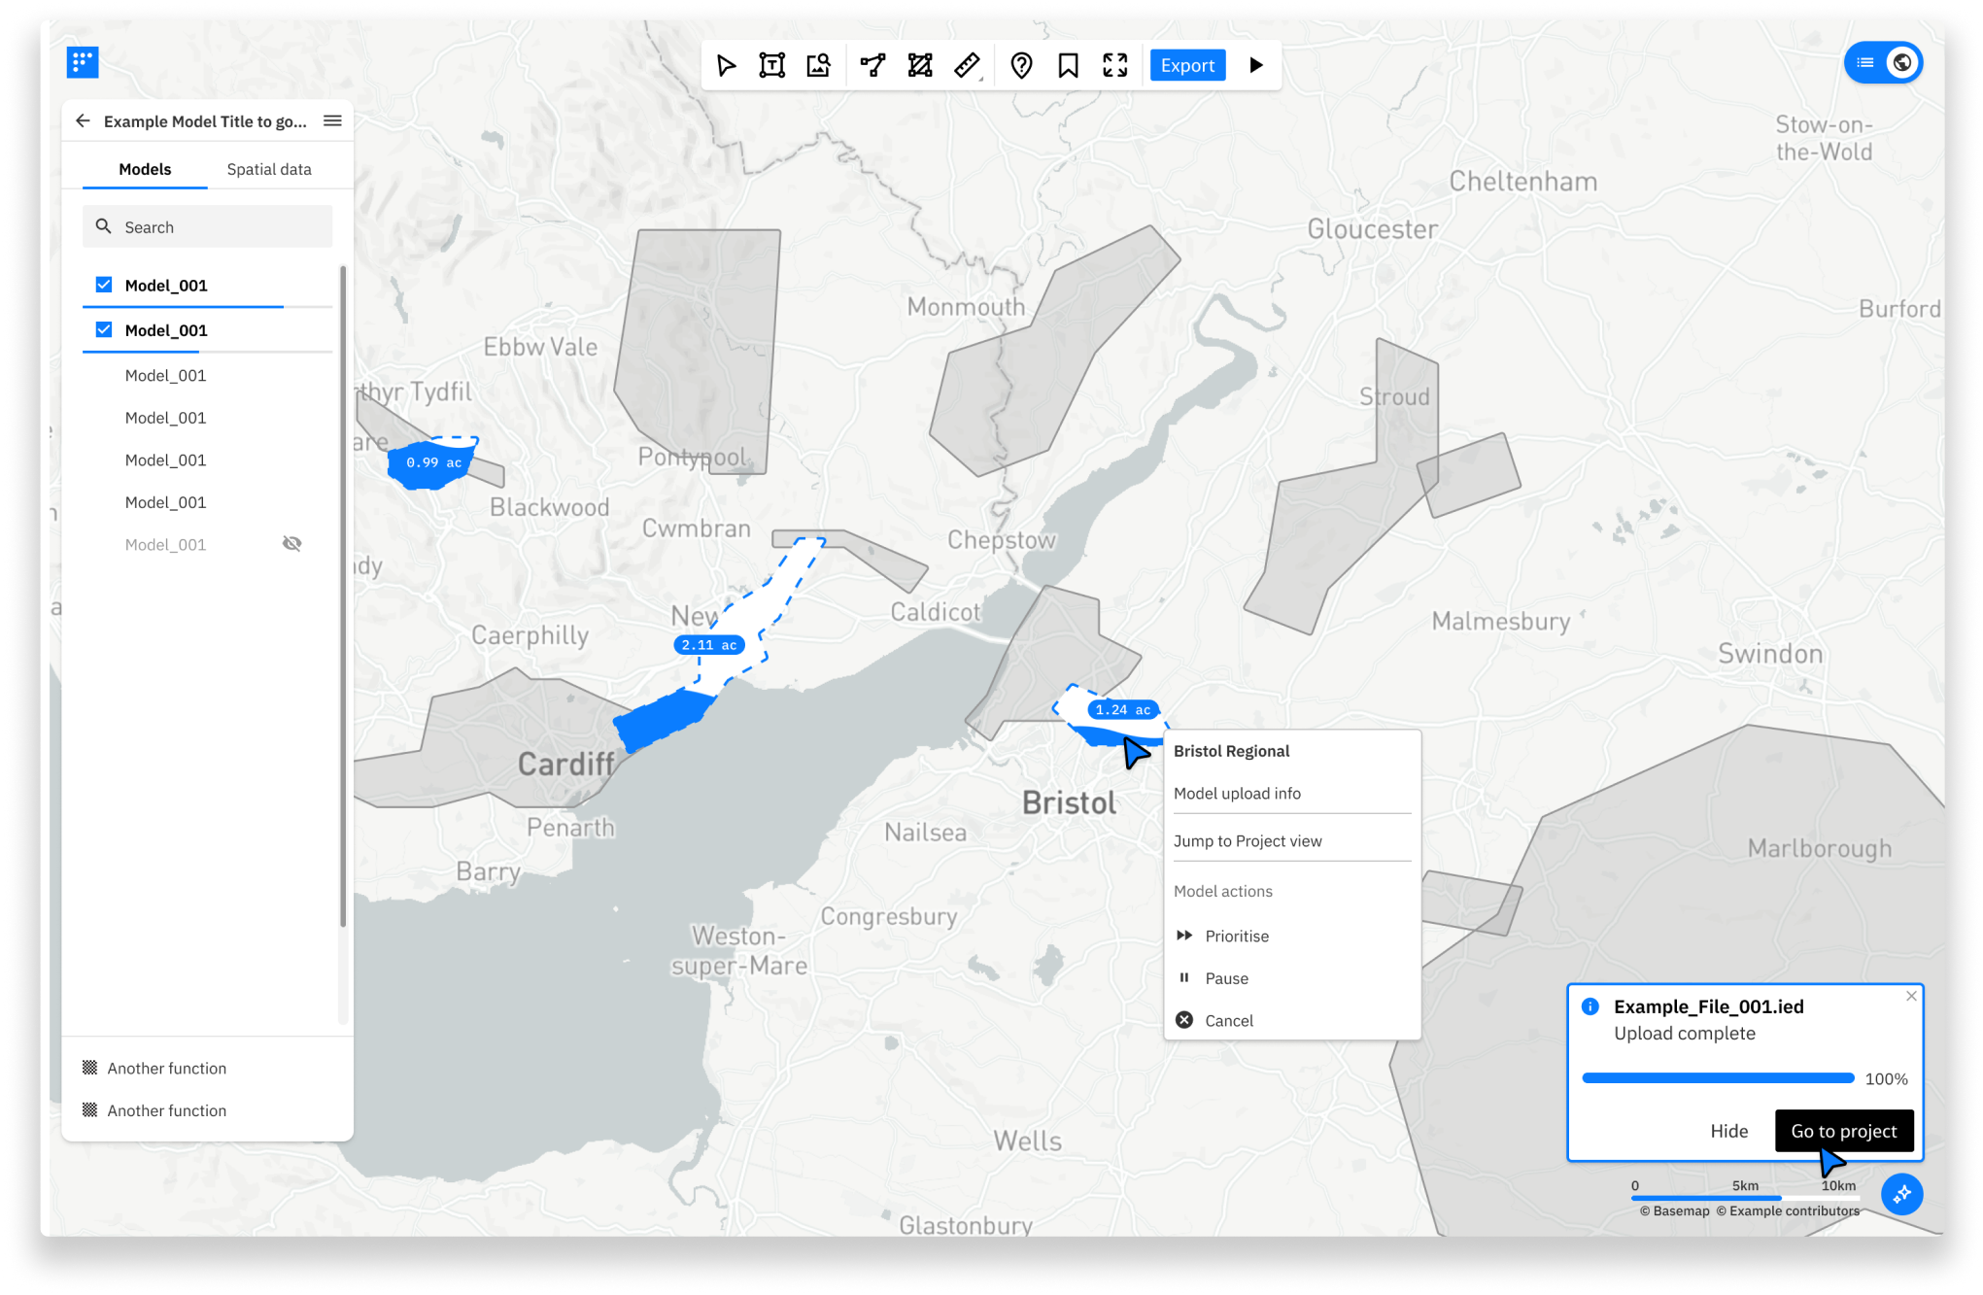1983x1295 pixels.
Task: Select the location pin help tool
Action: (x=1021, y=65)
